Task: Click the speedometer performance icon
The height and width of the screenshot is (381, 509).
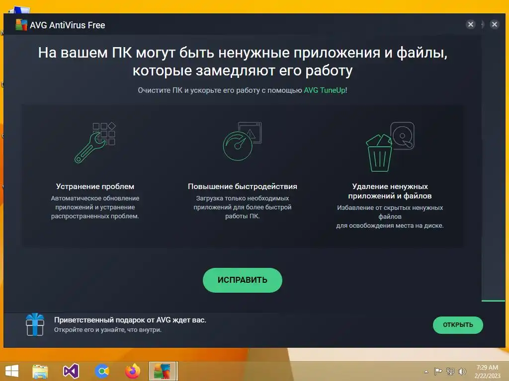Action: [242, 141]
